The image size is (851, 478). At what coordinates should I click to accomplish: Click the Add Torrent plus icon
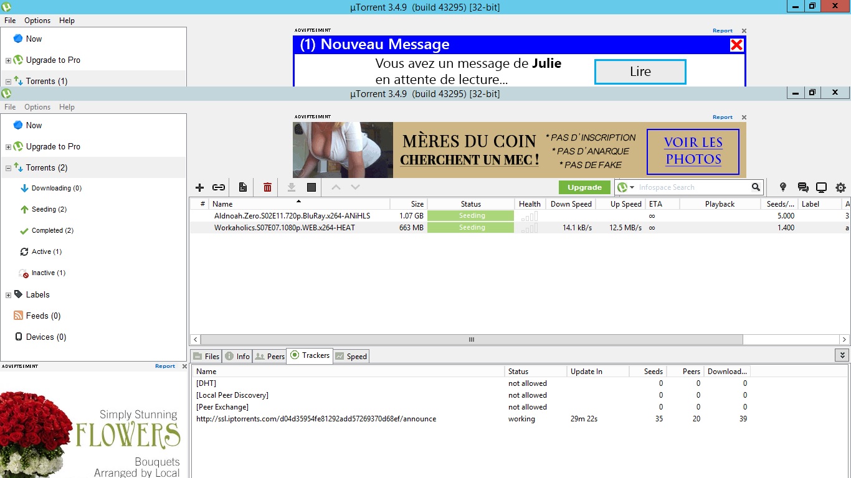200,187
